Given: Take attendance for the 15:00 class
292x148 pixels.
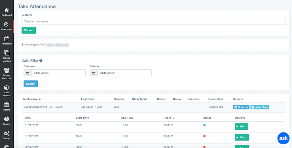Looking at the screenshot, I should 242,137.
